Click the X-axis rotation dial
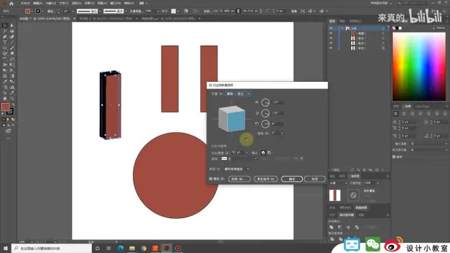 [265, 102]
